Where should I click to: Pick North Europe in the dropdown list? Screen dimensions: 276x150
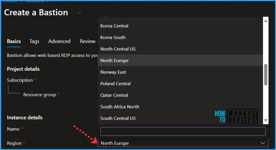coord(180,60)
